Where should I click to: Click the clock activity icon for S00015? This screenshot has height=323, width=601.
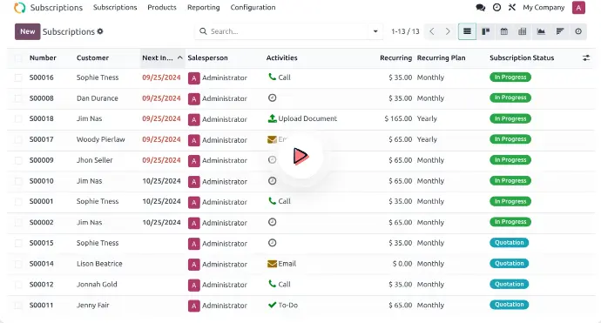point(272,243)
